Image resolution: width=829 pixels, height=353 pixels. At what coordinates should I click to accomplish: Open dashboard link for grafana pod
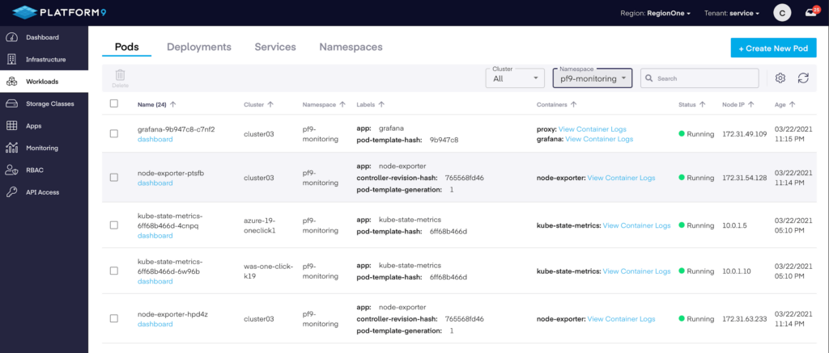[155, 139]
